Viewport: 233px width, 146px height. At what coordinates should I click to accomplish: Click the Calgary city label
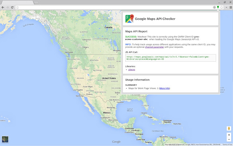point(86,47)
